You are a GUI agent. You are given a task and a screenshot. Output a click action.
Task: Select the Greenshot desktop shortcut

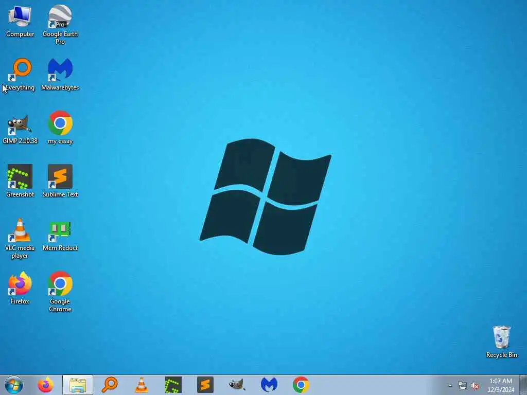[x=20, y=182]
